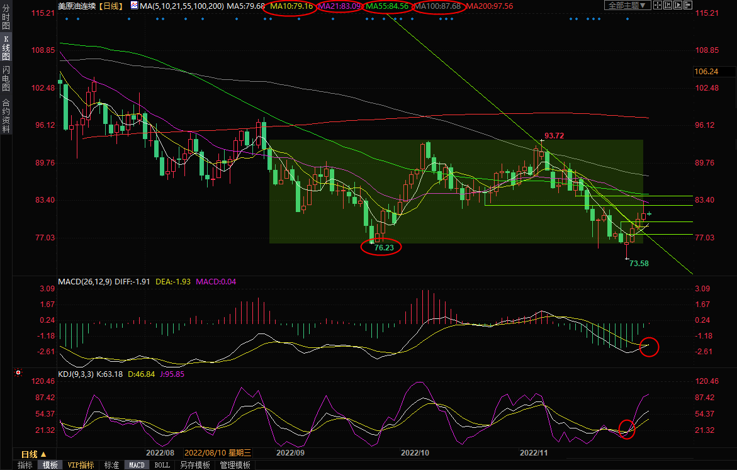737x470 pixels.
Task: Open the 闪电图 sidebar view
Action: 6,77
